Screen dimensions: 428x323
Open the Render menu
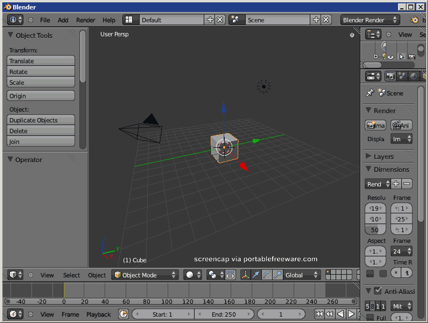(86, 20)
